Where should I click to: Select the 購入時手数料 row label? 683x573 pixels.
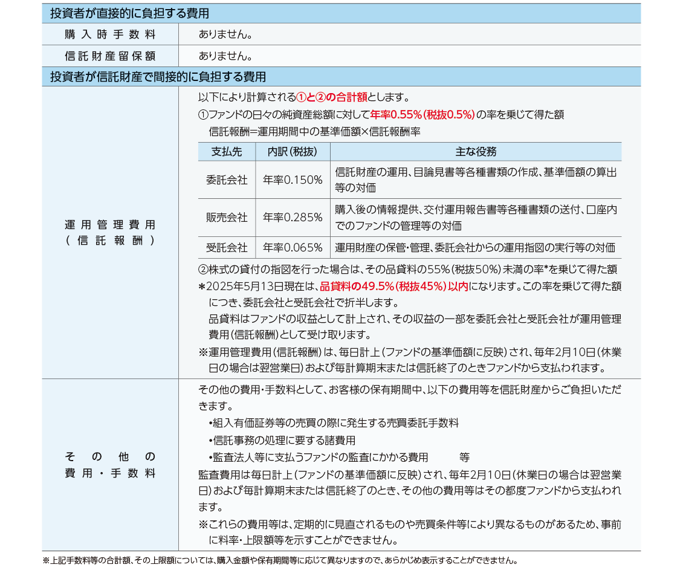[x=110, y=34]
